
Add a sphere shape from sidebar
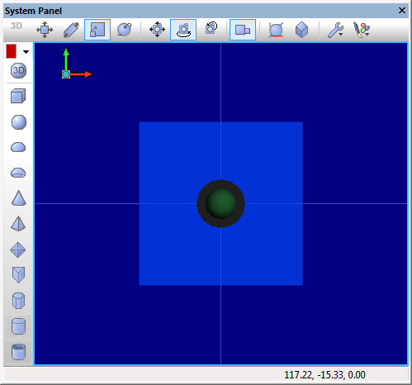pos(19,122)
